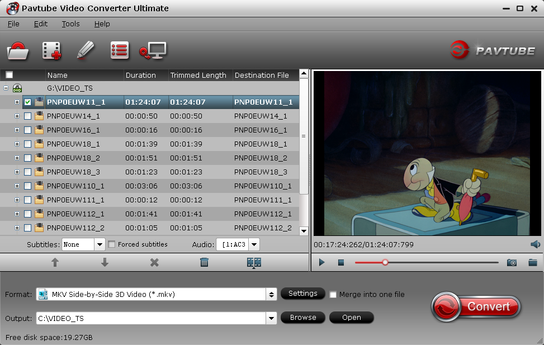544x345 pixels.
Task: Check the PNP0EUW16_1 title
Action: tap(28, 130)
